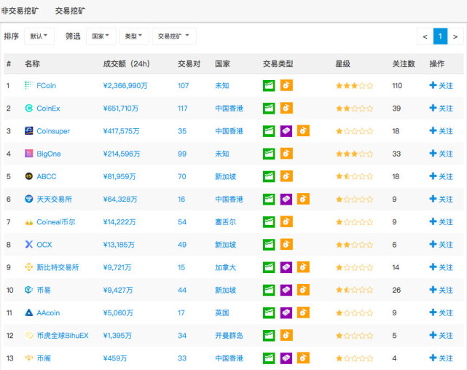This screenshot has height=370, width=467.
Task: Click ABCC's one-and-half star rating
Action: pyautogui.click(x=354, y=176)
